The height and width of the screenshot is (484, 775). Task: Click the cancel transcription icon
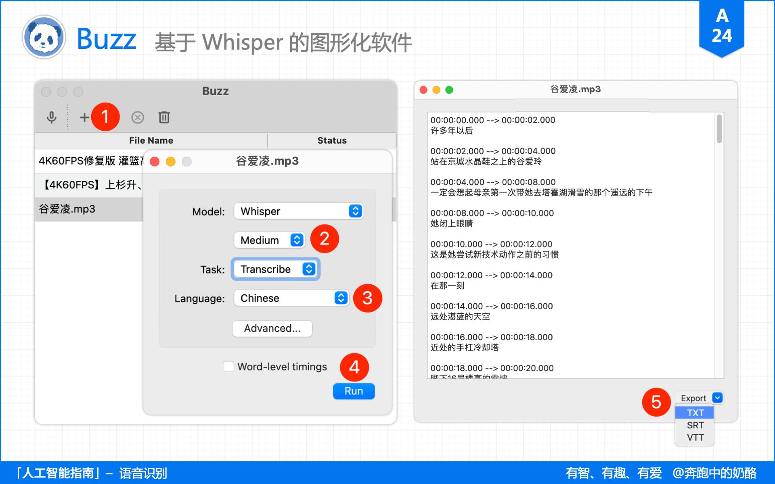pyautogui.click(x=138, y=117)
